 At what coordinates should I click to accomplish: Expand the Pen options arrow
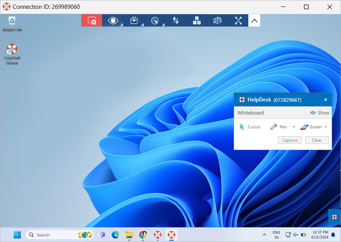(x=294, y=127)
